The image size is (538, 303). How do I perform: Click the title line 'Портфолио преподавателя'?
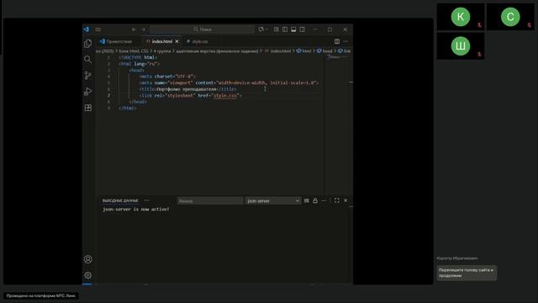187,89
